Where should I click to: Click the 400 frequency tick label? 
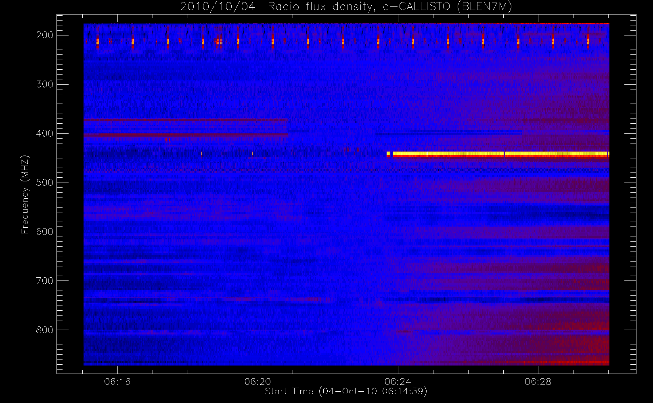coord(44,133)
